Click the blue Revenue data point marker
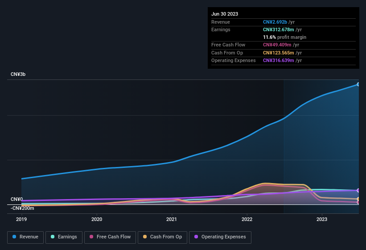The image size is (366, 250). click(x=358, y=84)
